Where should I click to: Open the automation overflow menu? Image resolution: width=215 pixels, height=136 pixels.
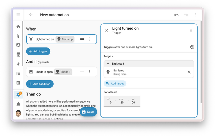pyautogui.click(x=195, y=15)
